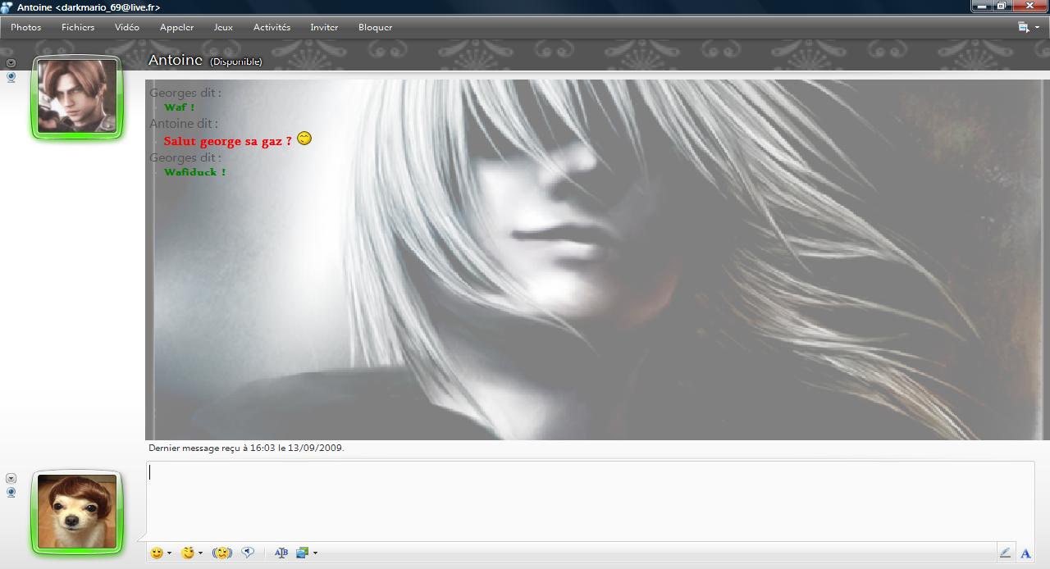Click the webcam icon beside Antoine's picture
The image size is (1050, 569).
[11, 78]
